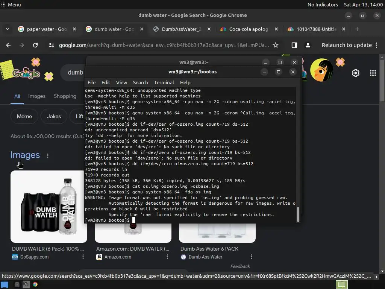Viewport: 385px width, 289px height.
Task: Close the DumbAssWater tab
Action: (x=209, y=29)
